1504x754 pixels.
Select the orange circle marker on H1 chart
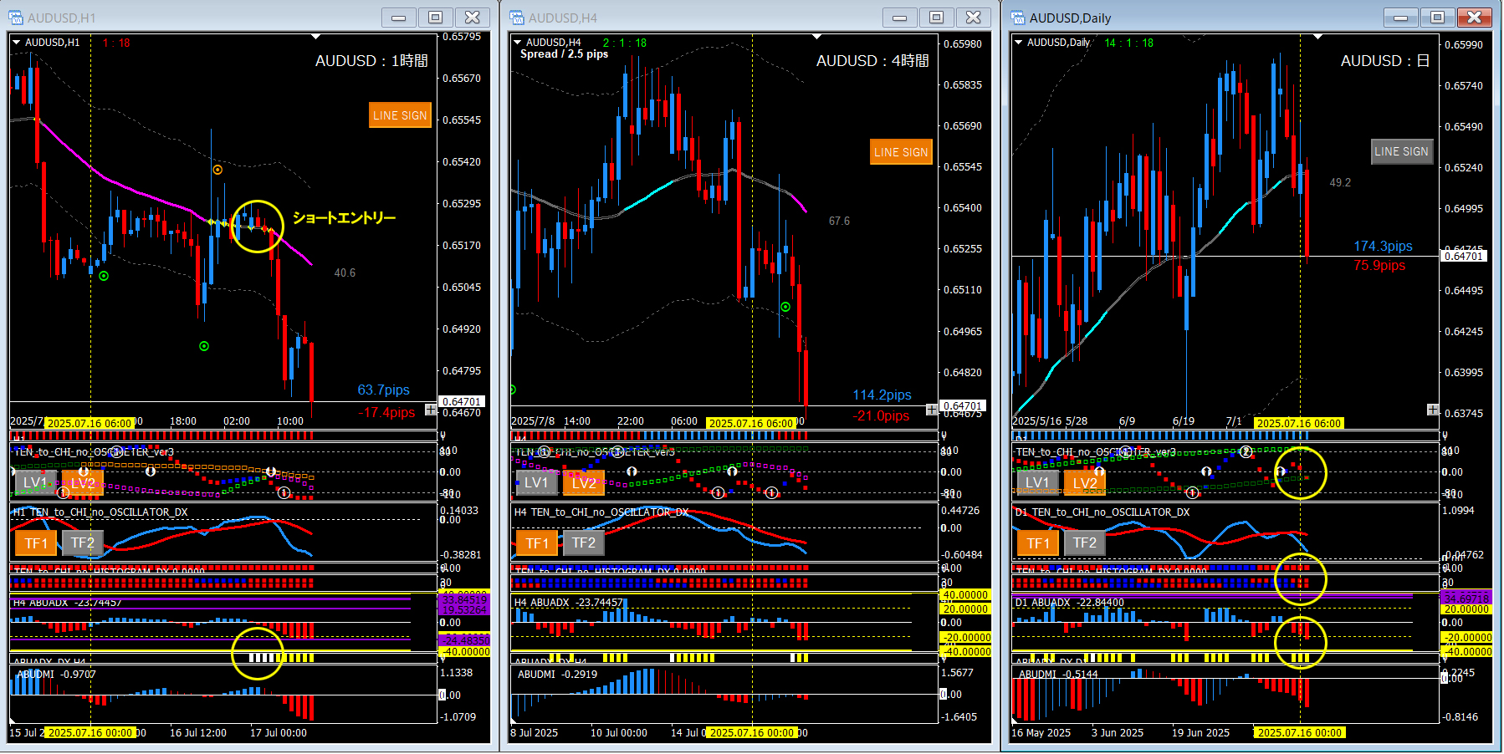coord(217,170)
